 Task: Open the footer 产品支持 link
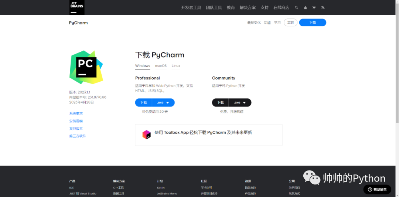coord(250,193)
